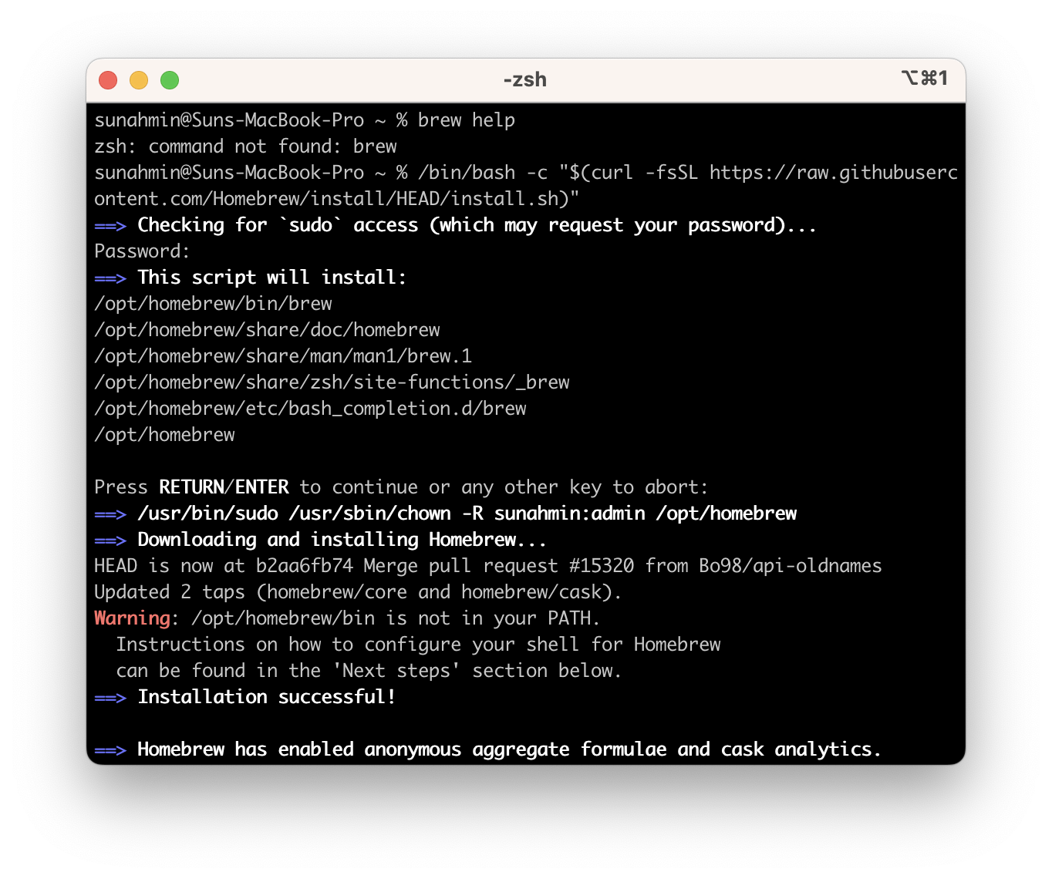Click the 'brew help' command text
The height and width of the screenshot is (879, 1052).
(467, 120)
